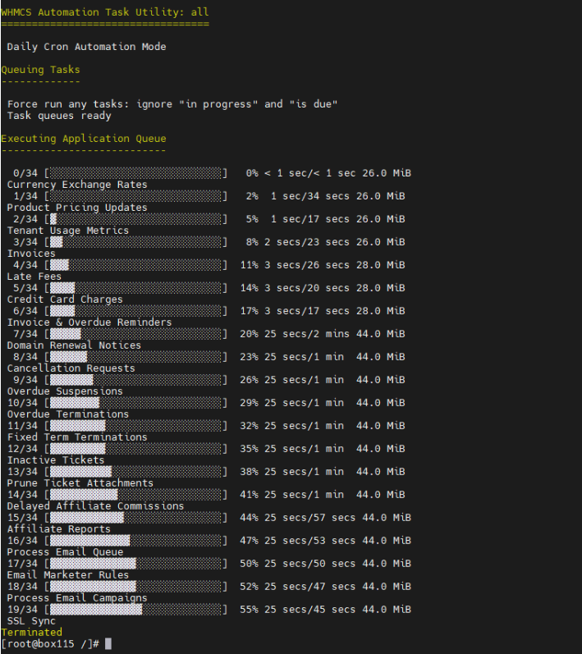582x654 pixels.
Task: Click the 'Force run any tasks' line
Action: click(172, 104)
